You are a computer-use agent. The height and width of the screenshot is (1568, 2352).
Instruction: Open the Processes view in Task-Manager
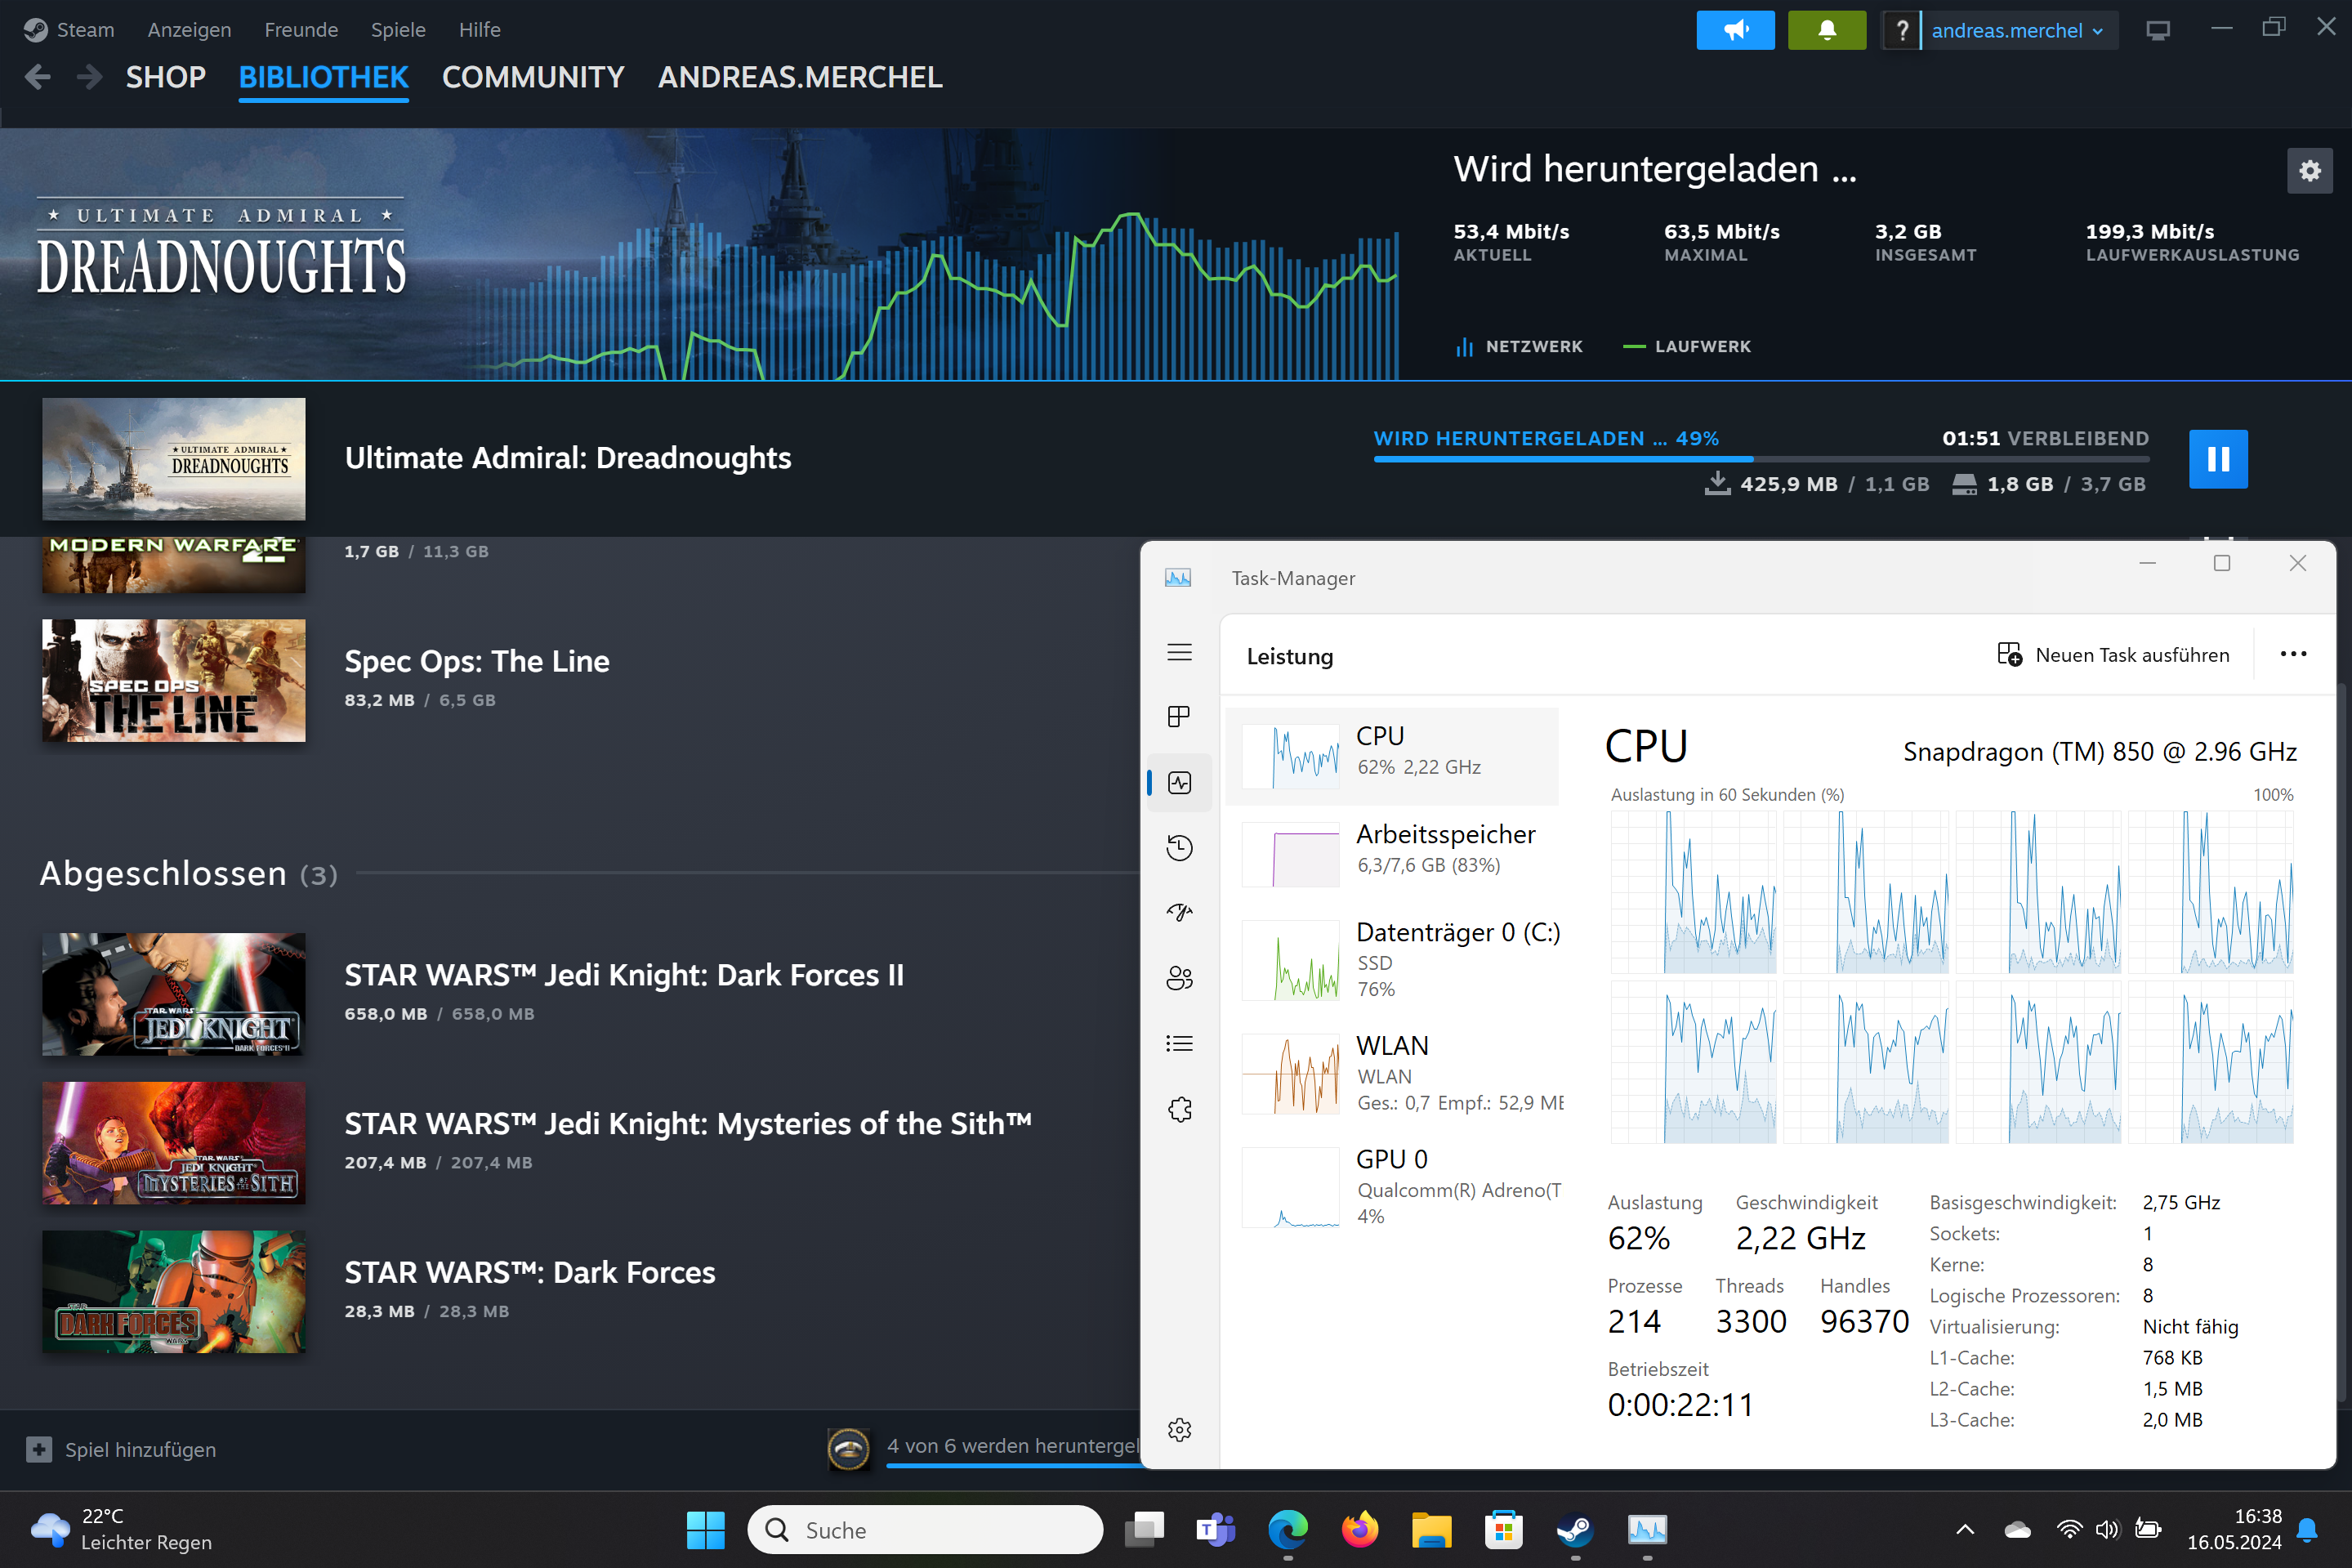pyautogui.click(x=1180, y=716)
